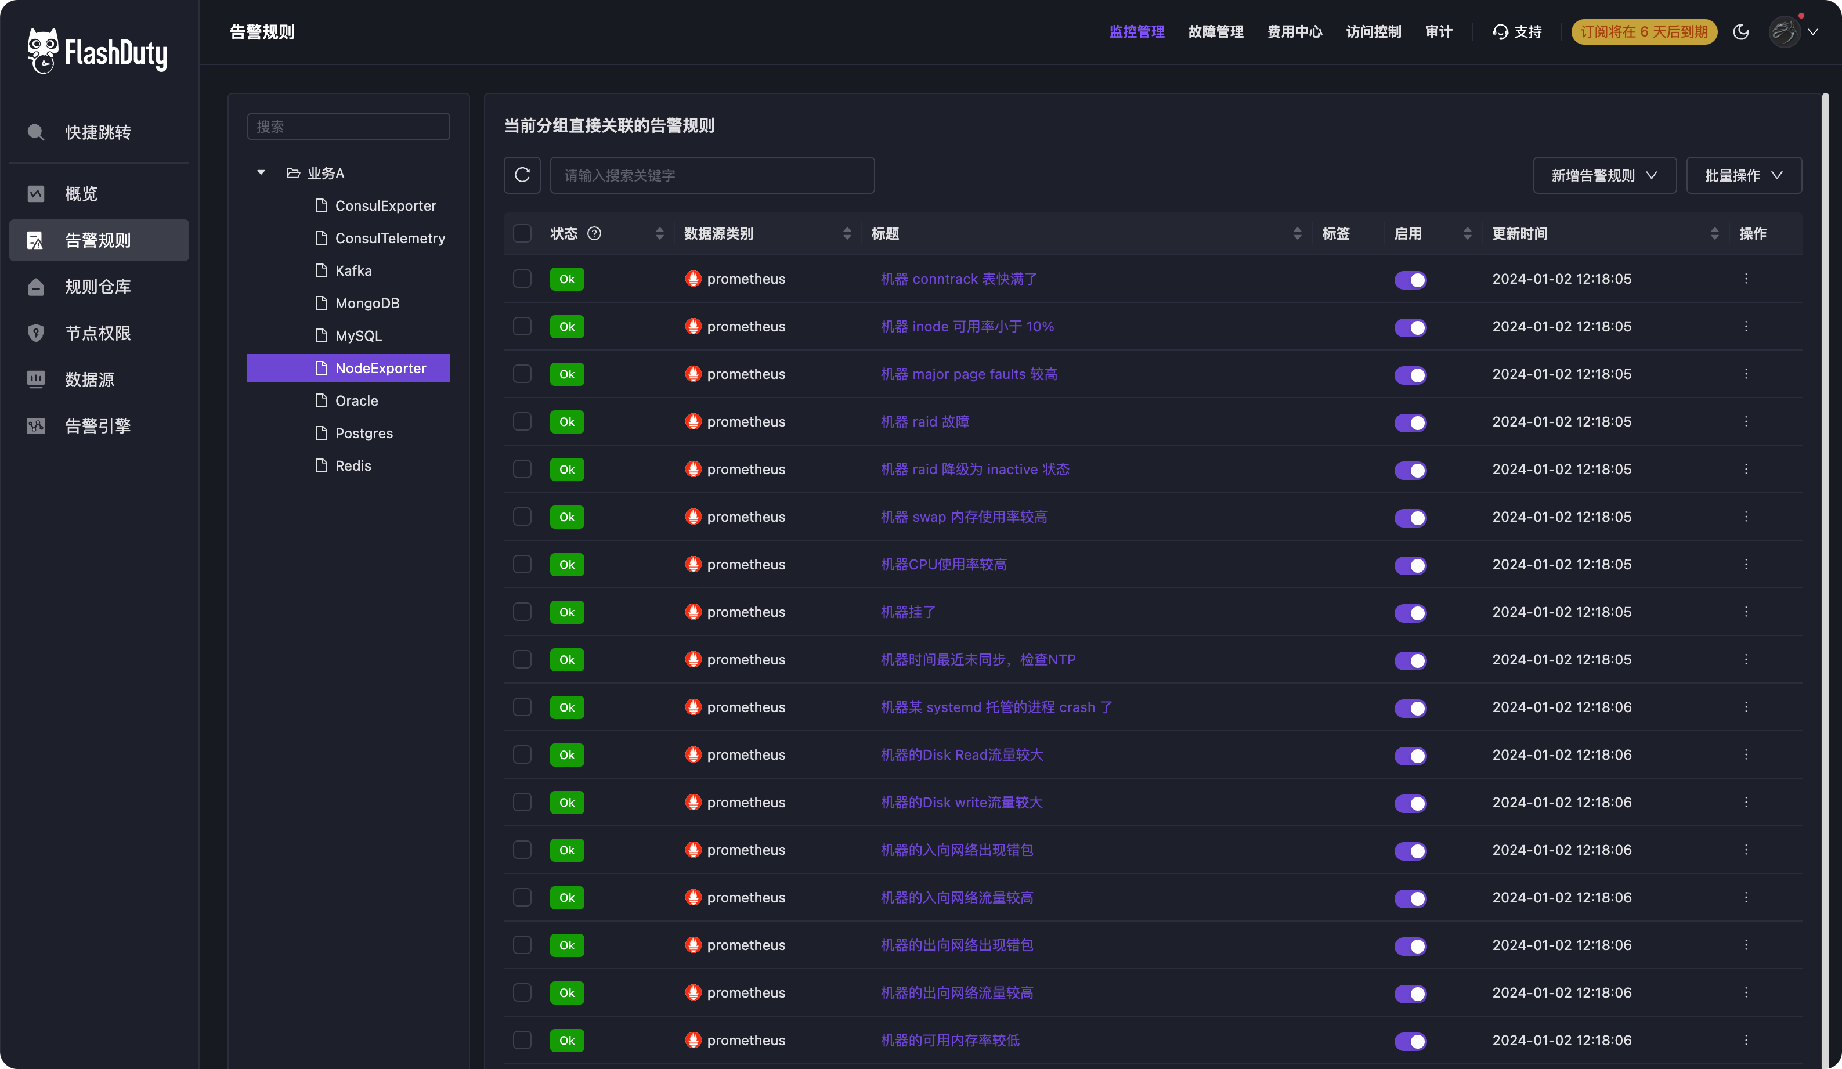The width and height of the screenshot is (1842, 1069).
Task: Open the 机器的Disk Read流量较大 rule link
Action: 961,754
